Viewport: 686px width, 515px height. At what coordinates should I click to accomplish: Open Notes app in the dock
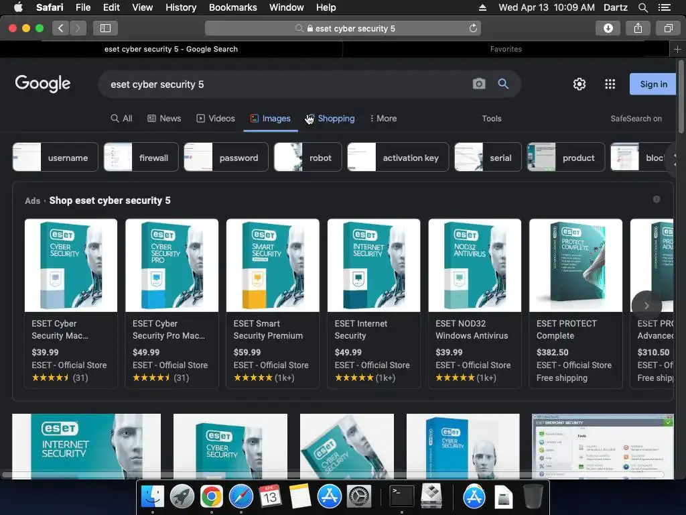[299, 497]
